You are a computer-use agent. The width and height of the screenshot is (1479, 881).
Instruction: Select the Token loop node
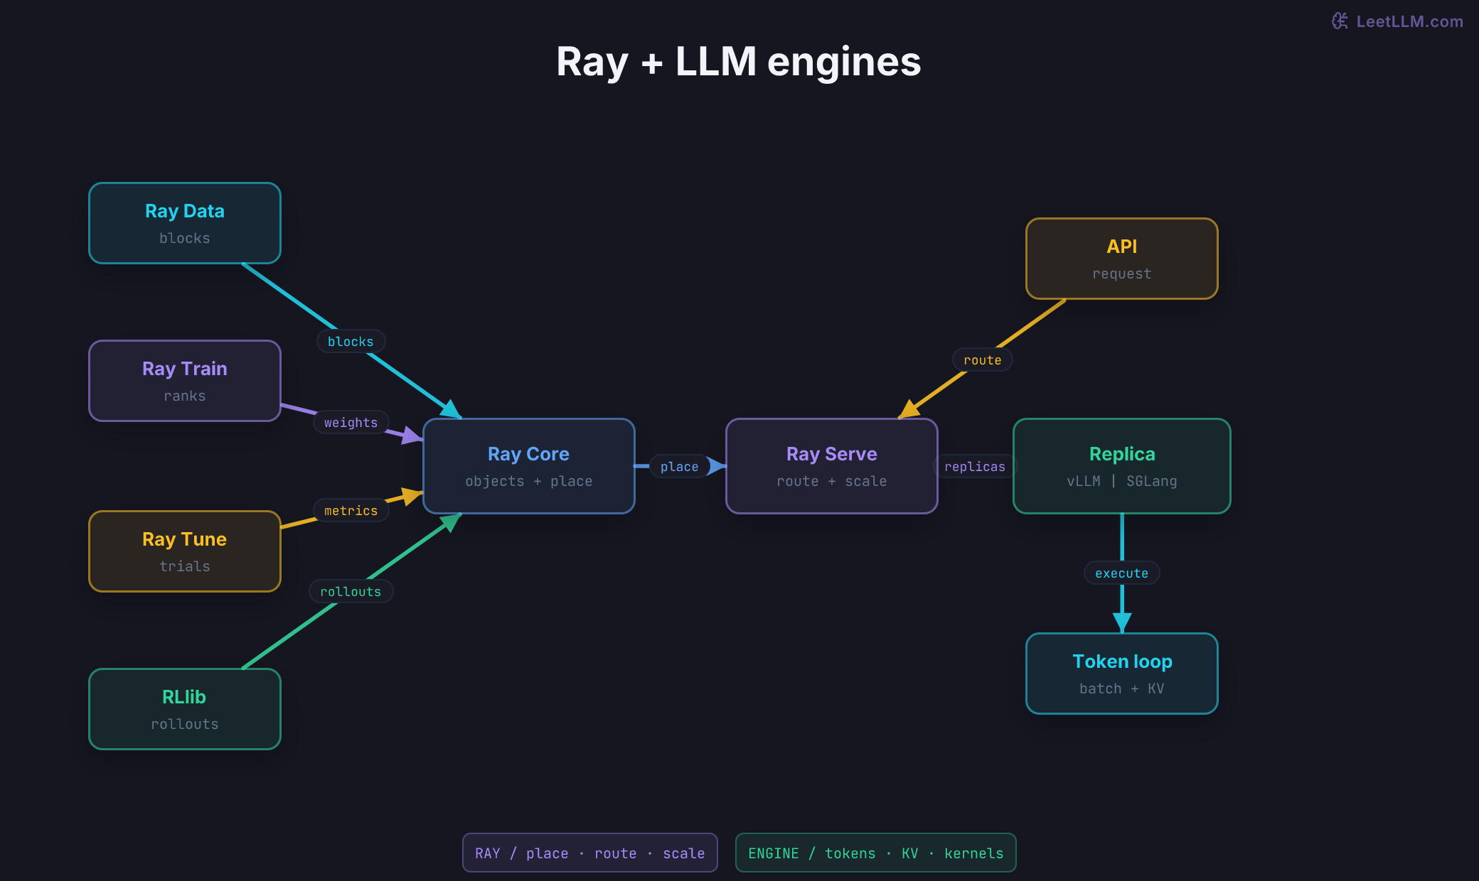click(x=1122, y=674)
